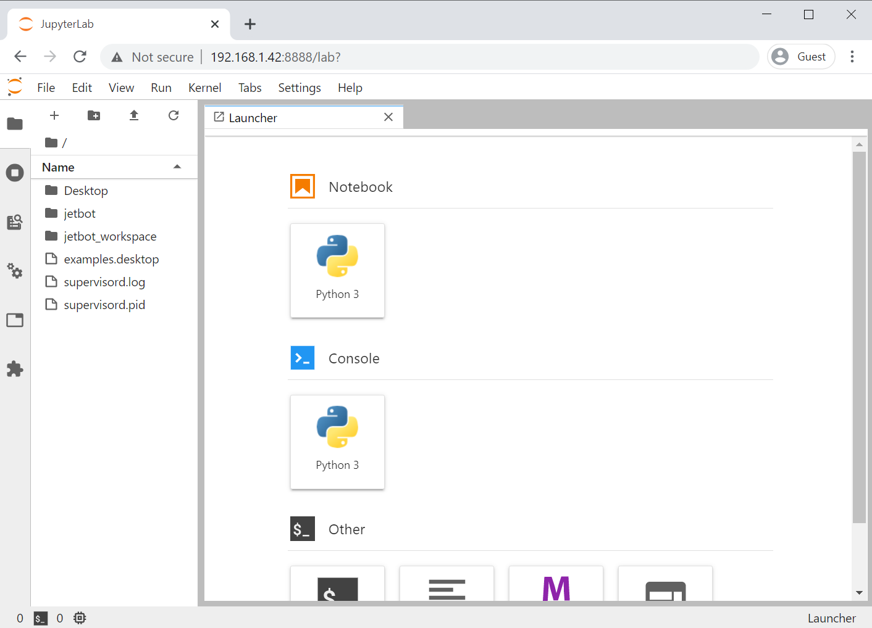872x628 pixels.
Task: Select supervisord.log file
Action: pyautogui.click(x=114, y=282)
